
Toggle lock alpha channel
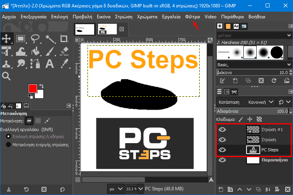[259, 119]
